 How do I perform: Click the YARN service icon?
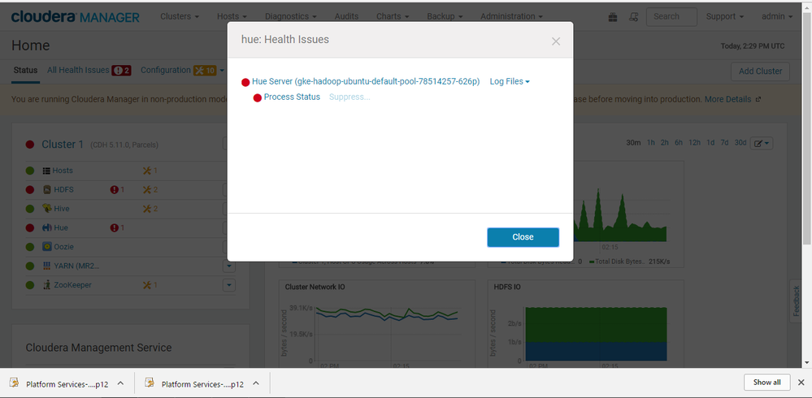(46, 266)
